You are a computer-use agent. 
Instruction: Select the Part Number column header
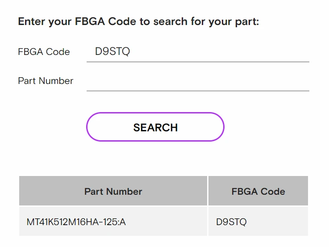[113, 191]
